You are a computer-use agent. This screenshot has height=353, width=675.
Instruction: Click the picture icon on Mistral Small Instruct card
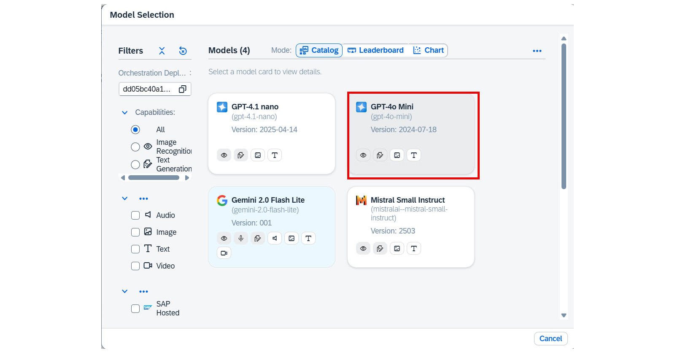click(x=397, y=249)
